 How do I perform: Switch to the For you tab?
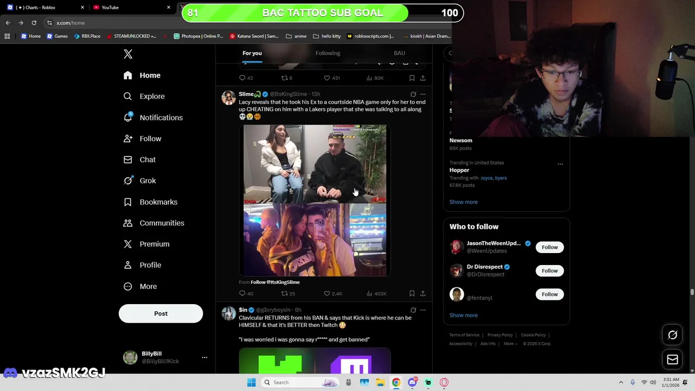pyautogui.click(x=252, y=53)
